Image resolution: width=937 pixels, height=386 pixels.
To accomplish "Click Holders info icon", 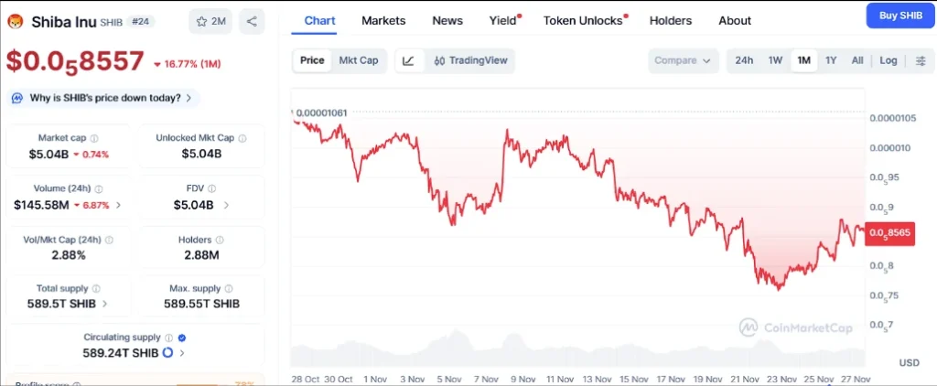I will point(220,240).
